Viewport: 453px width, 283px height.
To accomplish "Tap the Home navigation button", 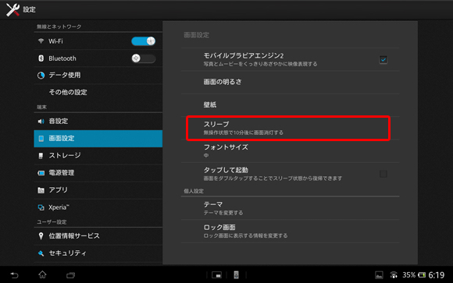I will (42, 274).
